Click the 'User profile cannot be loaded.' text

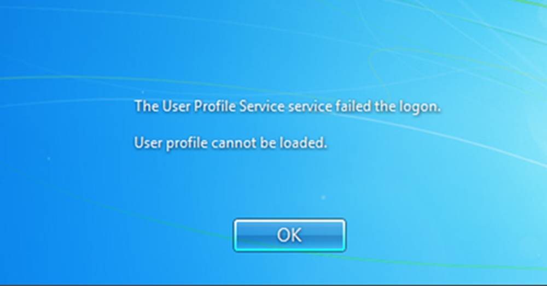coord(231,143)
